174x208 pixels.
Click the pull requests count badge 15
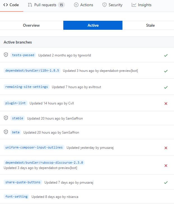61,5
